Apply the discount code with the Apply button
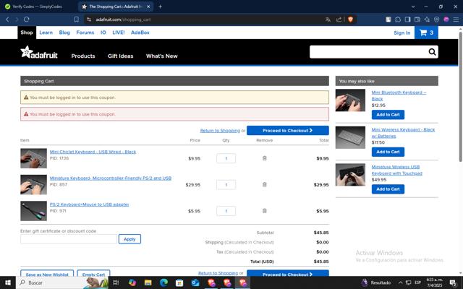Viewport: 463px width, 289px height. click(x=129, y=239)
